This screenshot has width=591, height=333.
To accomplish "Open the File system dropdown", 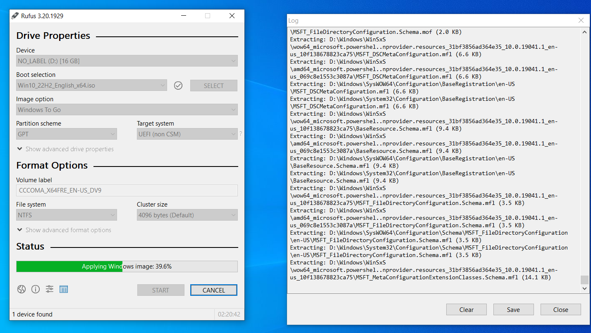I will (x=66, y=215).
